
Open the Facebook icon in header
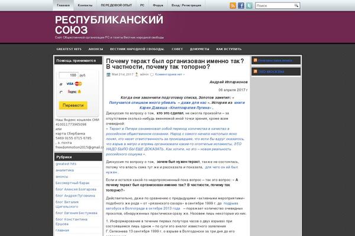pyautogui.click(x=241, y=5)
